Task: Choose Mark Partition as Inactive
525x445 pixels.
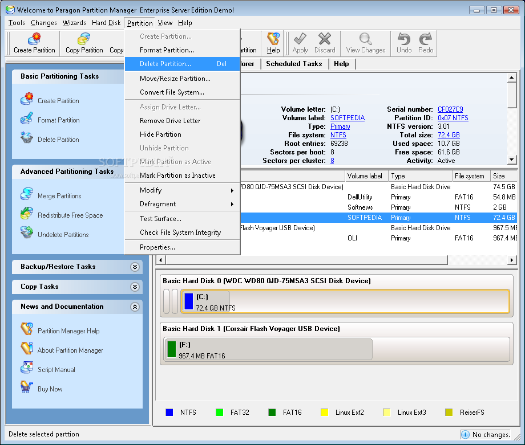Action: tap(183, 175)
